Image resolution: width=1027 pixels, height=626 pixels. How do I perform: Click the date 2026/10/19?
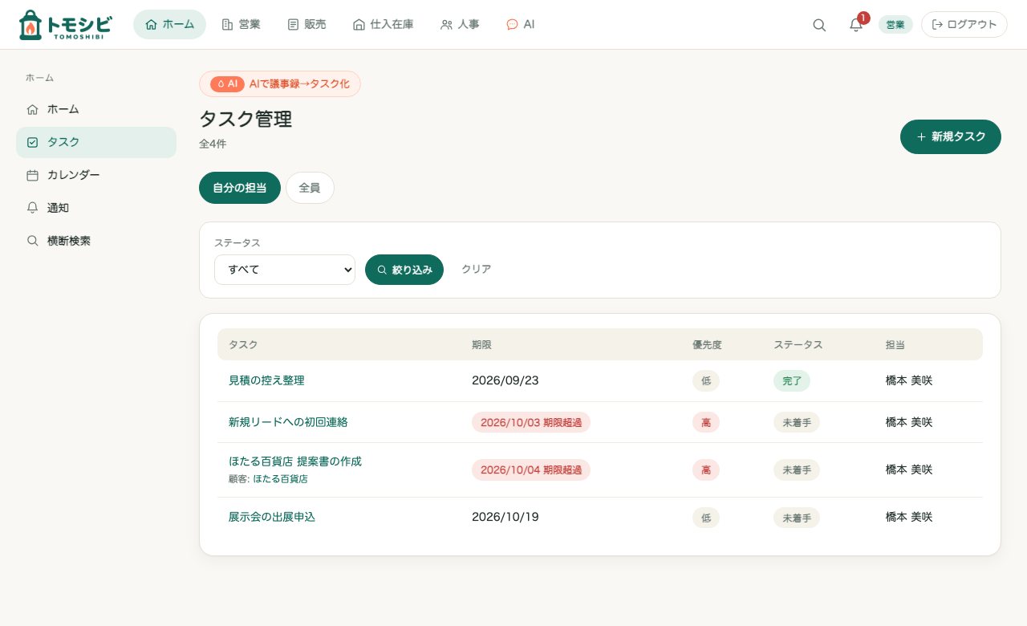[505, 517]
